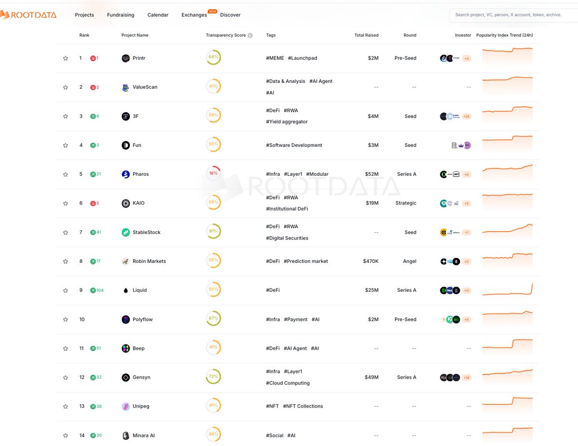Toggle the star for Fun project
This screenshot has height=446, width=578.
(66, 145)
